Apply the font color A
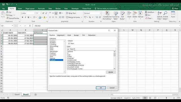 44,17
